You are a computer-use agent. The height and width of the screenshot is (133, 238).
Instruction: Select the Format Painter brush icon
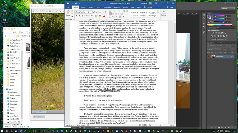72,17
